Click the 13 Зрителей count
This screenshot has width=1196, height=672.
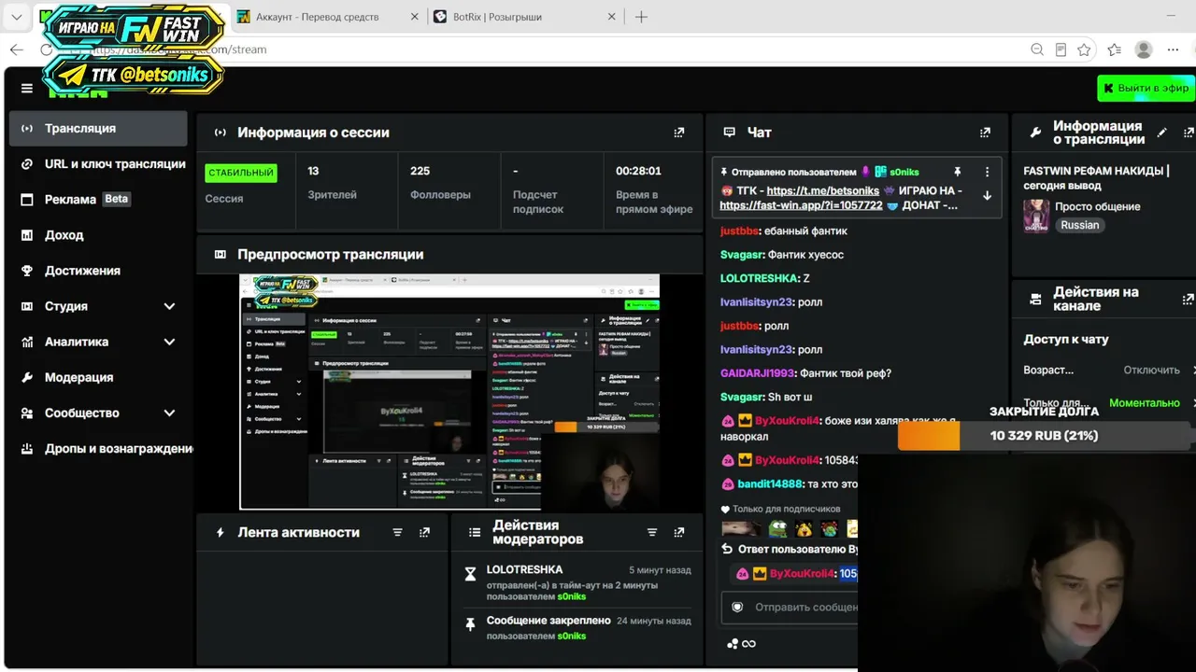point(313,171)
